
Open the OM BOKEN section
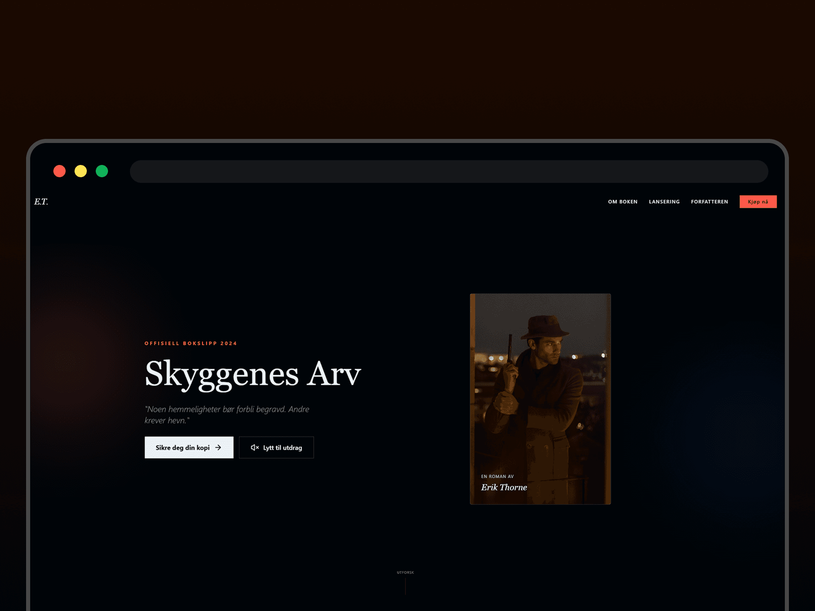tap(622, 201)
